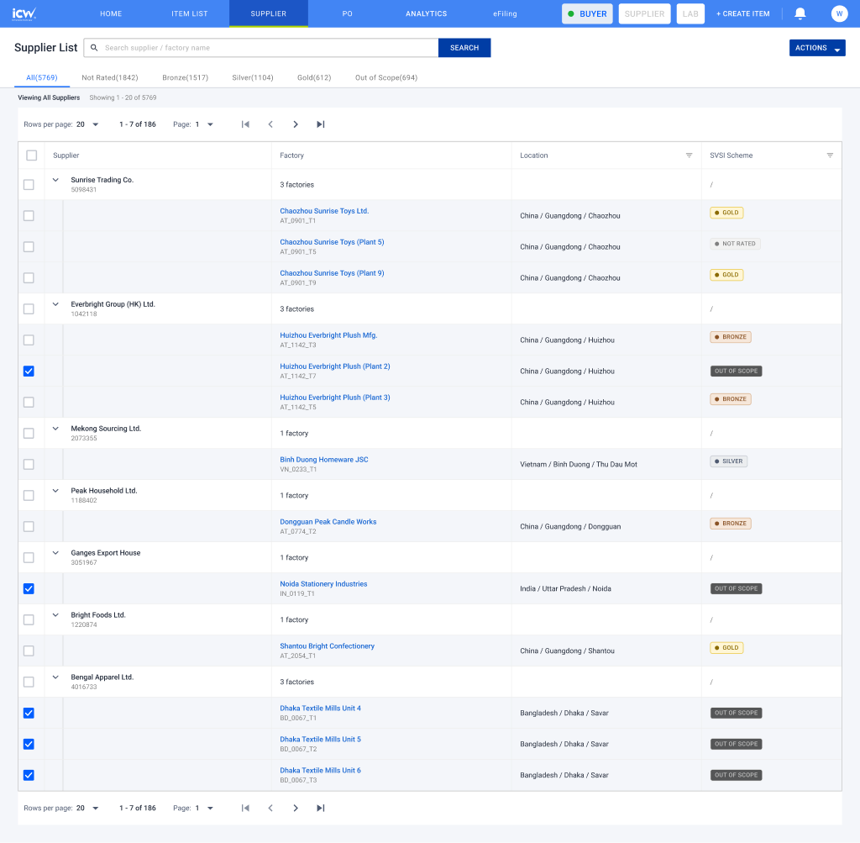Click the magnifier icon in the search box
Viewport: 860px width, 843px height.
click(94, 48)
